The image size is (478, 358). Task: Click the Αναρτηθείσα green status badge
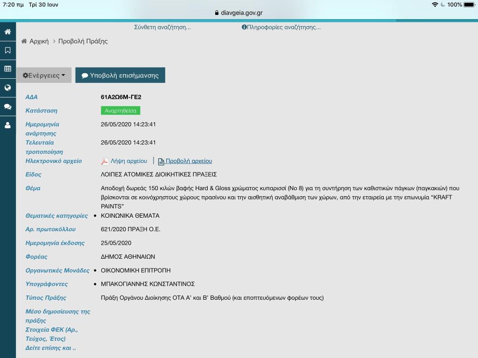click(x=120, y=110)
